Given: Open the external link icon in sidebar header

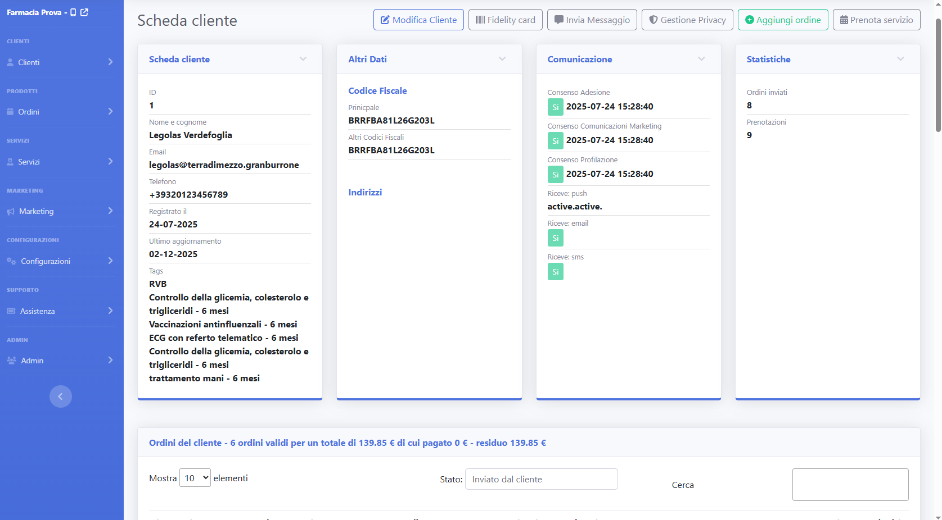Looking at the screenshot, I should (84, 12).
